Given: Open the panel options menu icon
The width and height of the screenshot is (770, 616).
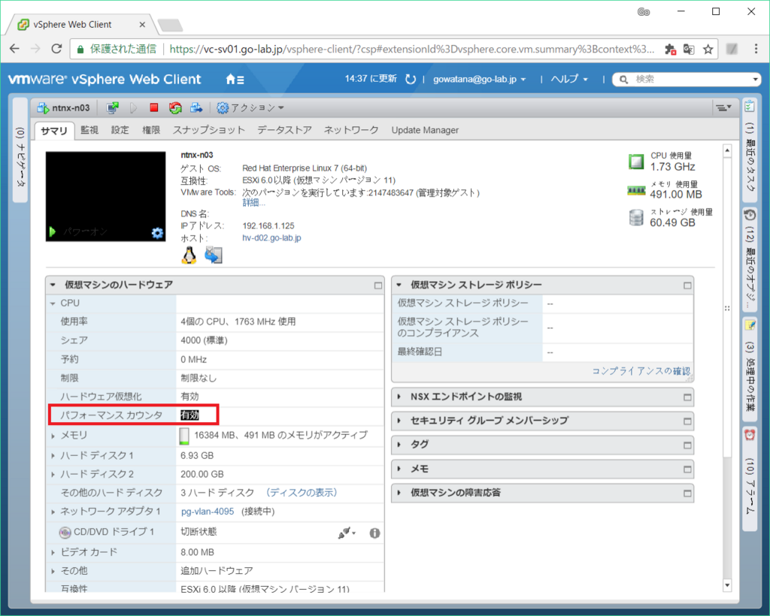Looking at the screenshot, I should pos(723,107).
